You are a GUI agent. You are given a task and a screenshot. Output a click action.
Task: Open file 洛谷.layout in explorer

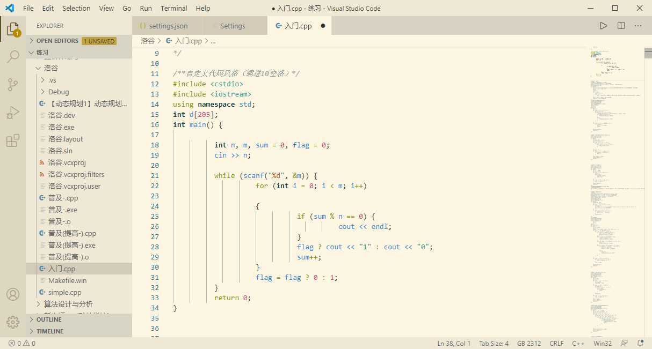[79, 139]
